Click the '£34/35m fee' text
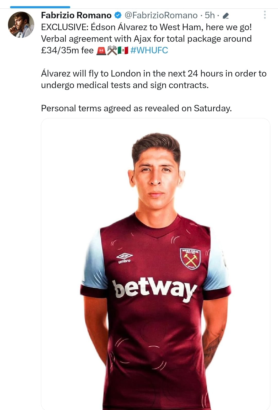This screenshot has height=410, width=278. pos(67,50)
